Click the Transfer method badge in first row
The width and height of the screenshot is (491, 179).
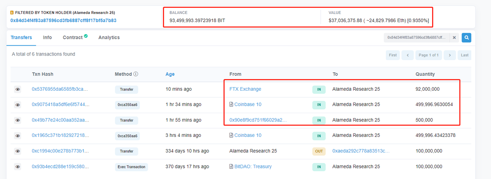click(x=126, y=89)
